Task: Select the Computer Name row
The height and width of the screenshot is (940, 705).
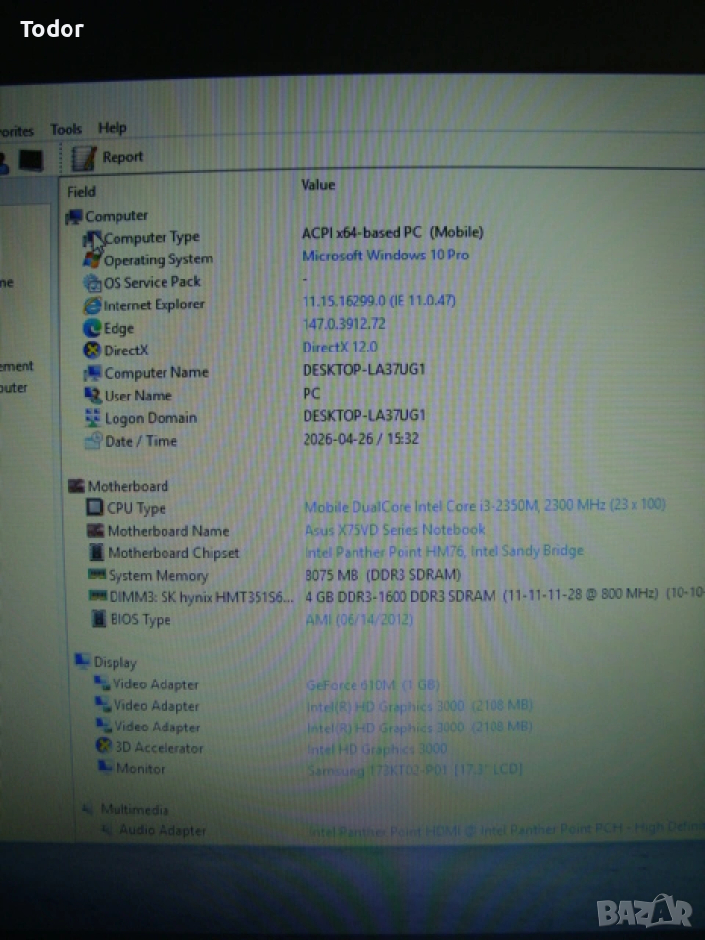Action: click(156, 373)
